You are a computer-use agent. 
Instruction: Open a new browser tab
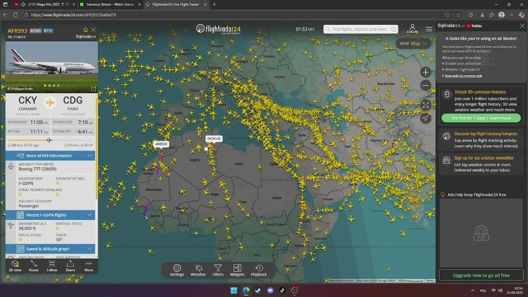tap(214, 5)
